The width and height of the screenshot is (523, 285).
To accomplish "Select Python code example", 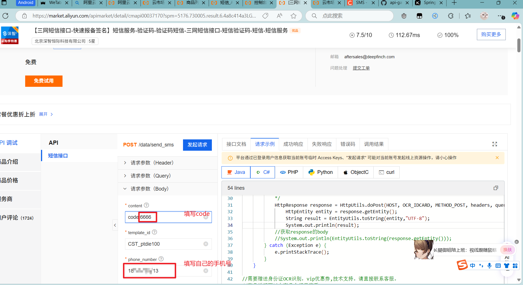I will [320, 172].
